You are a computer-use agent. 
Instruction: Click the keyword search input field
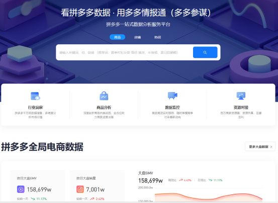tap(124, 52)
